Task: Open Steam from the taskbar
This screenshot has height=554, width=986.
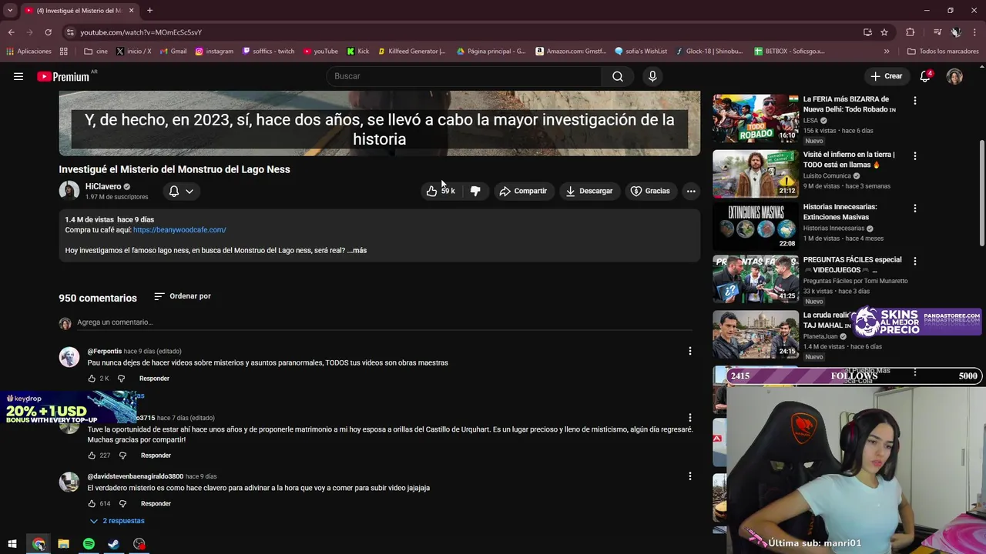Action: (x=114, y=544)
